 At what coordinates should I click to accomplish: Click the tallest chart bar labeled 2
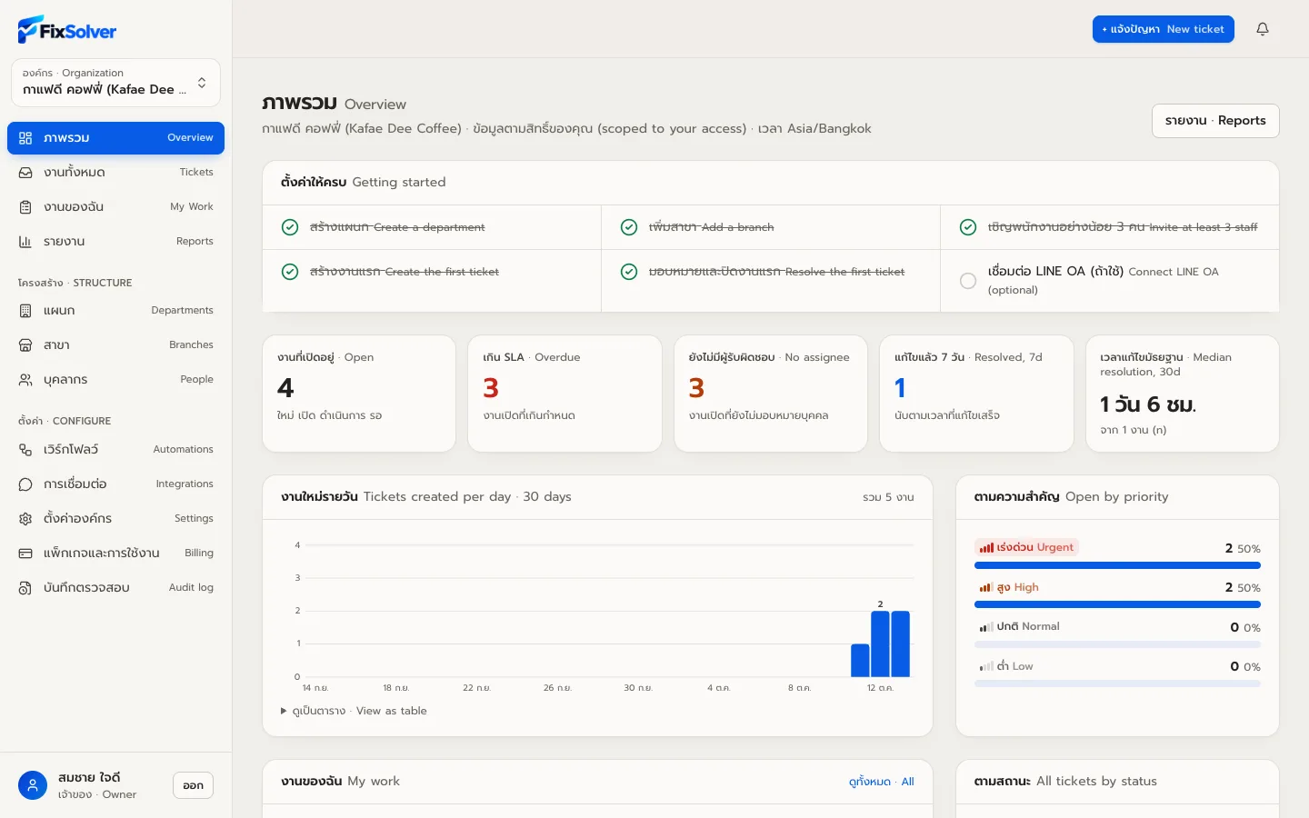coord(880,643)
